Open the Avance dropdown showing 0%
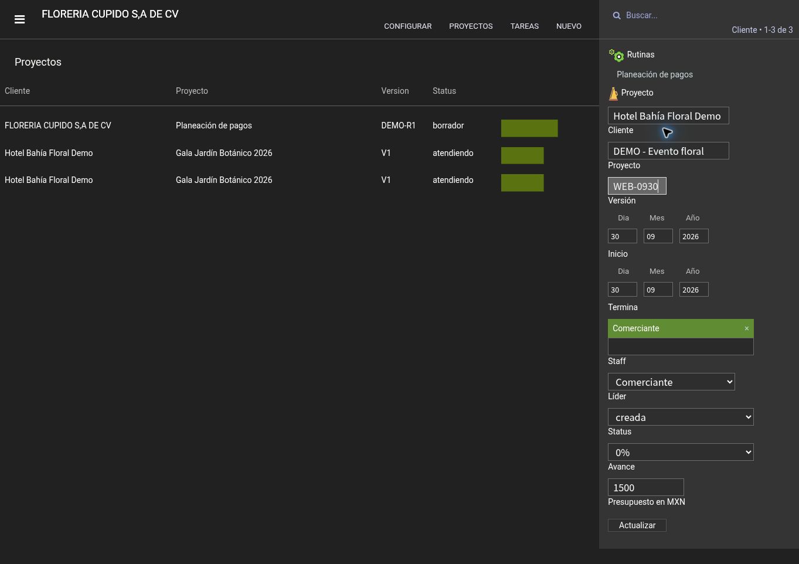This screenshot has height=564, width=799. pyautogui.click(x=681, y=452)
